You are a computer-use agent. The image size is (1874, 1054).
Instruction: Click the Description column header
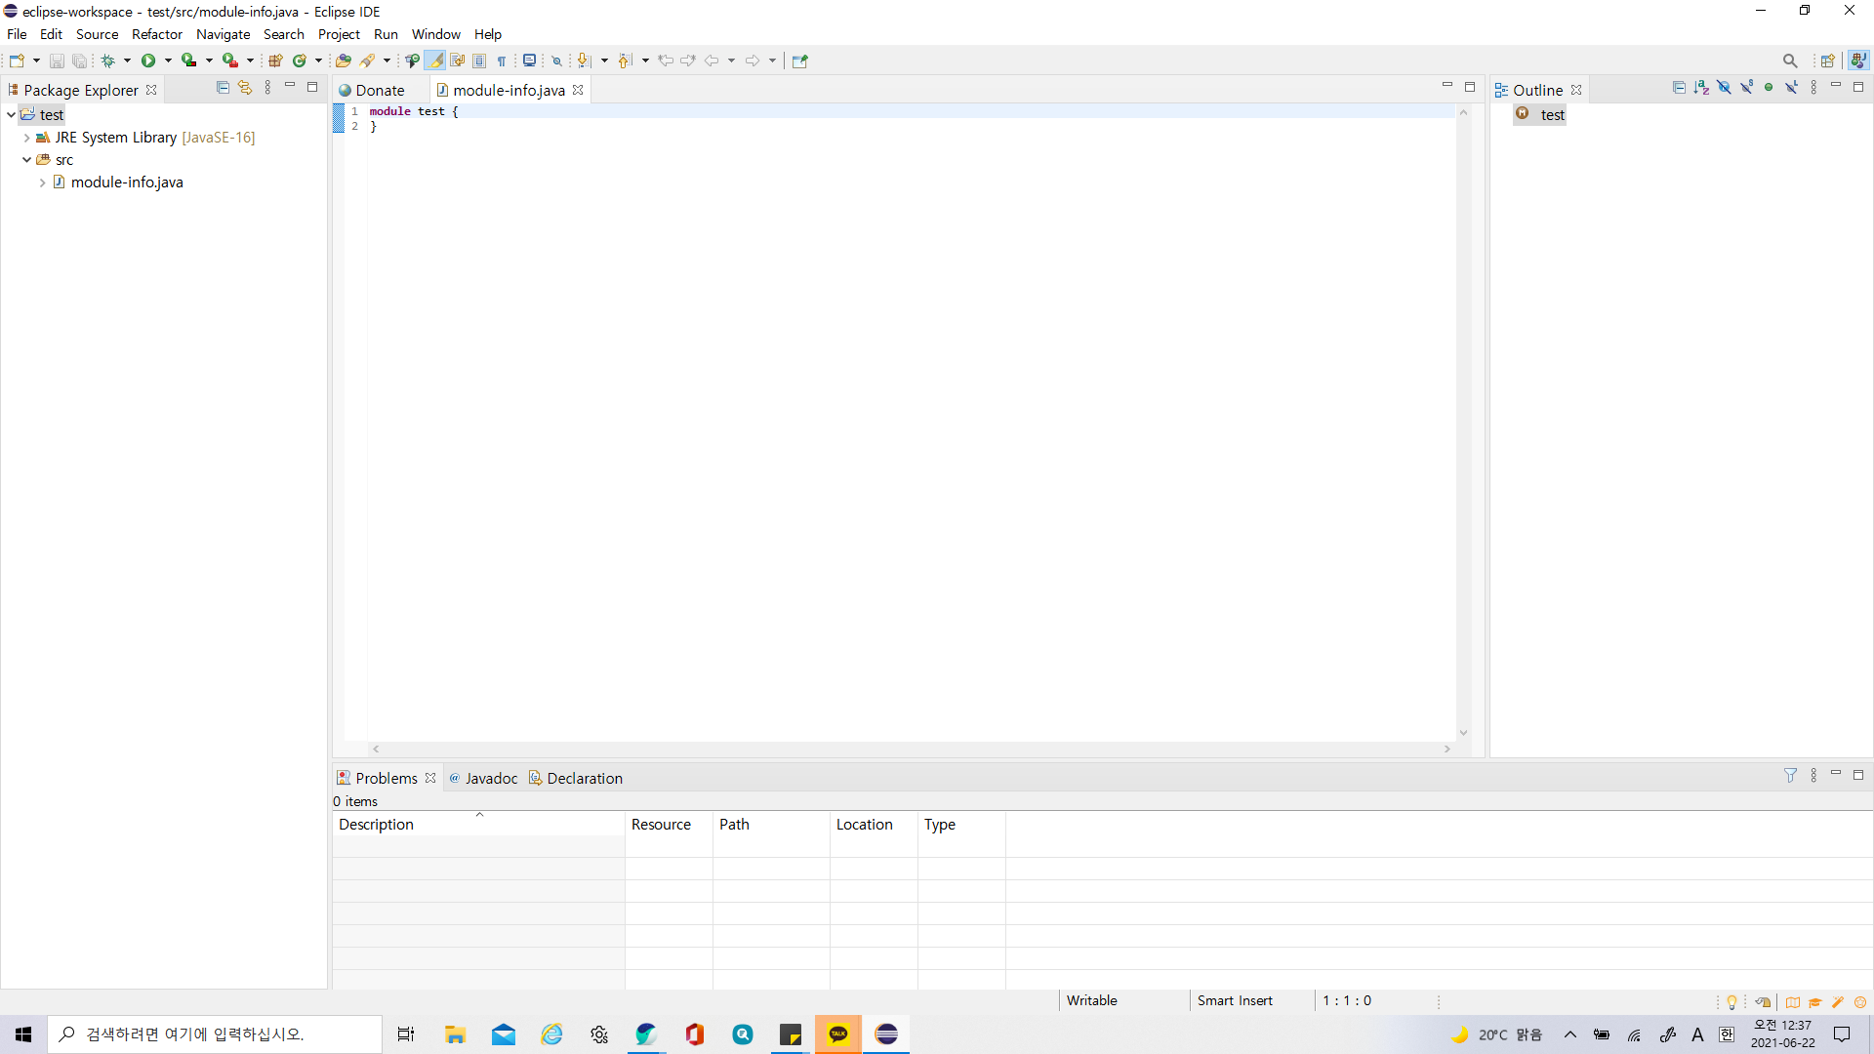click(377, 825)
